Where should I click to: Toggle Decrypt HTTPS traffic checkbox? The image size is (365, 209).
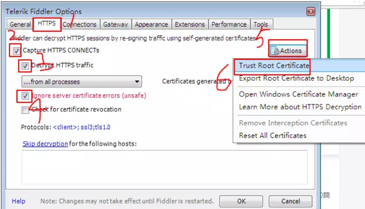[x=25, y=66]
